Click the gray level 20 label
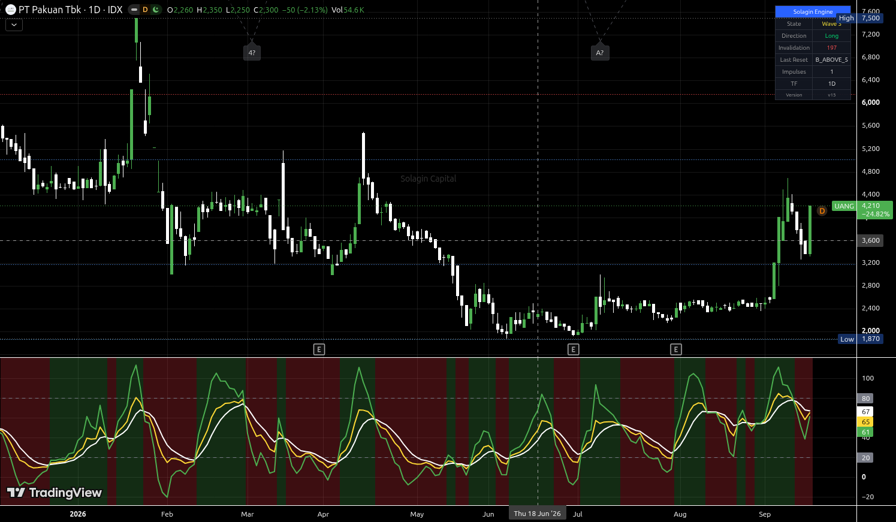The image size is (896, 522). (x=865, y=458)
